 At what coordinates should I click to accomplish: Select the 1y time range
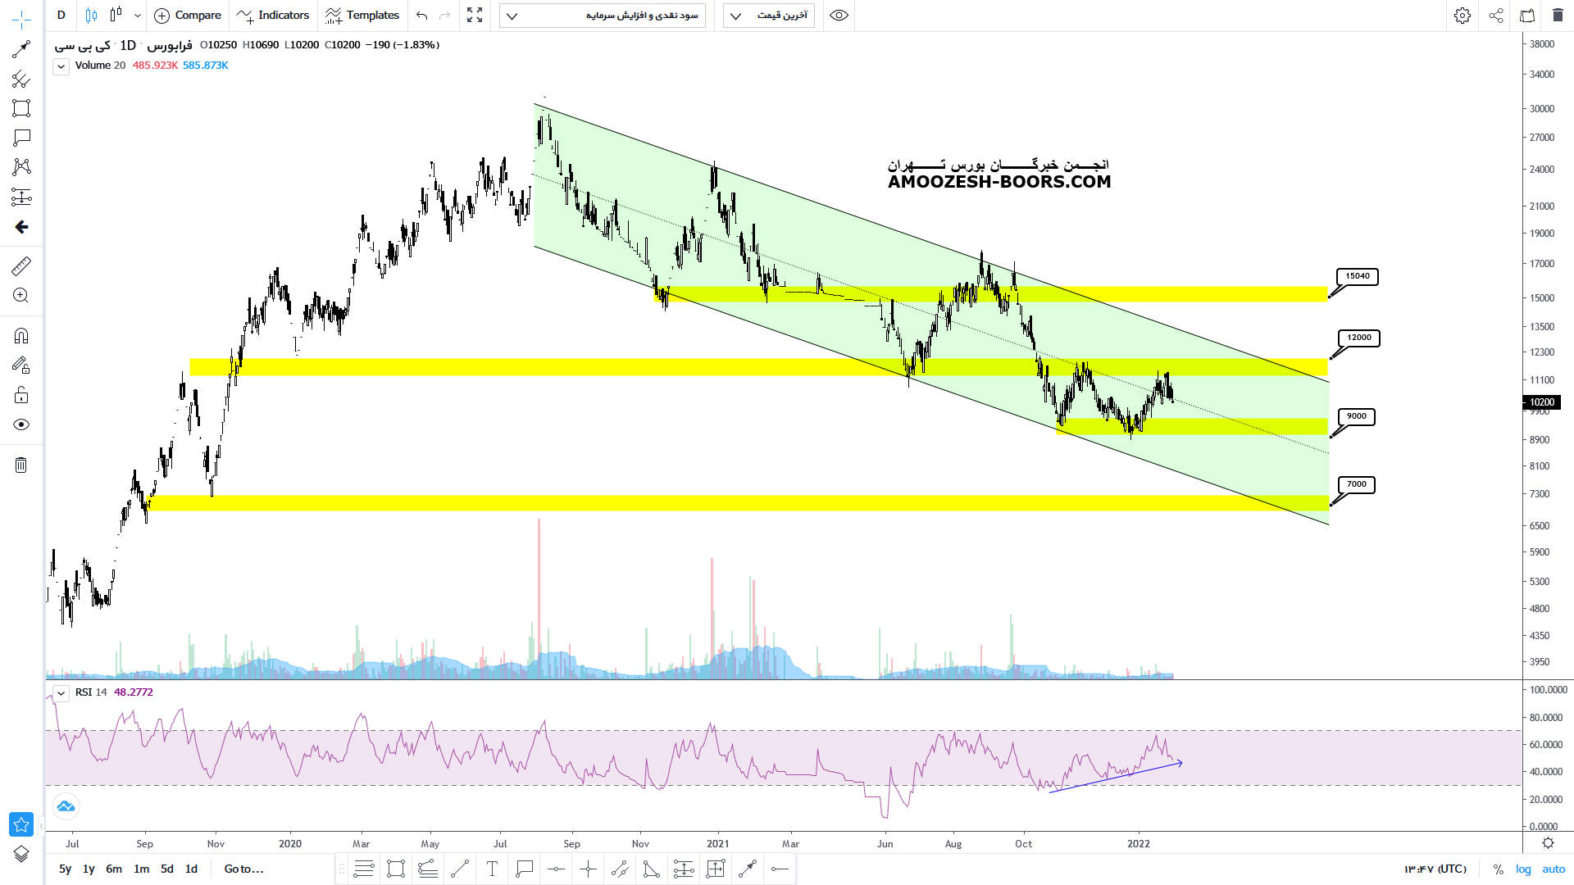pyautogui.click(x=89, y=869)
